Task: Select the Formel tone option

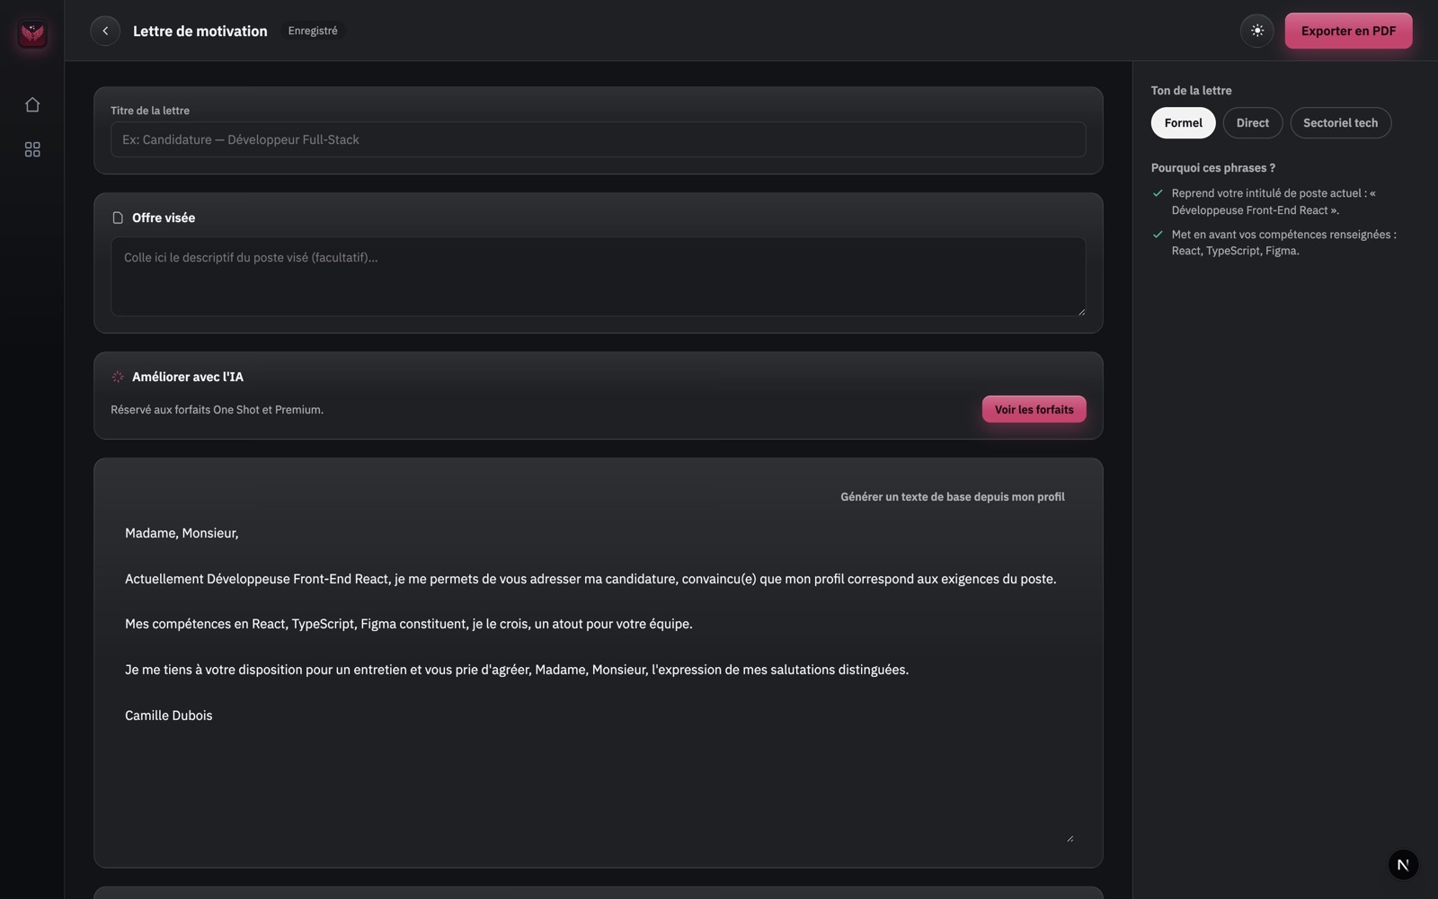Action: 1183,123
